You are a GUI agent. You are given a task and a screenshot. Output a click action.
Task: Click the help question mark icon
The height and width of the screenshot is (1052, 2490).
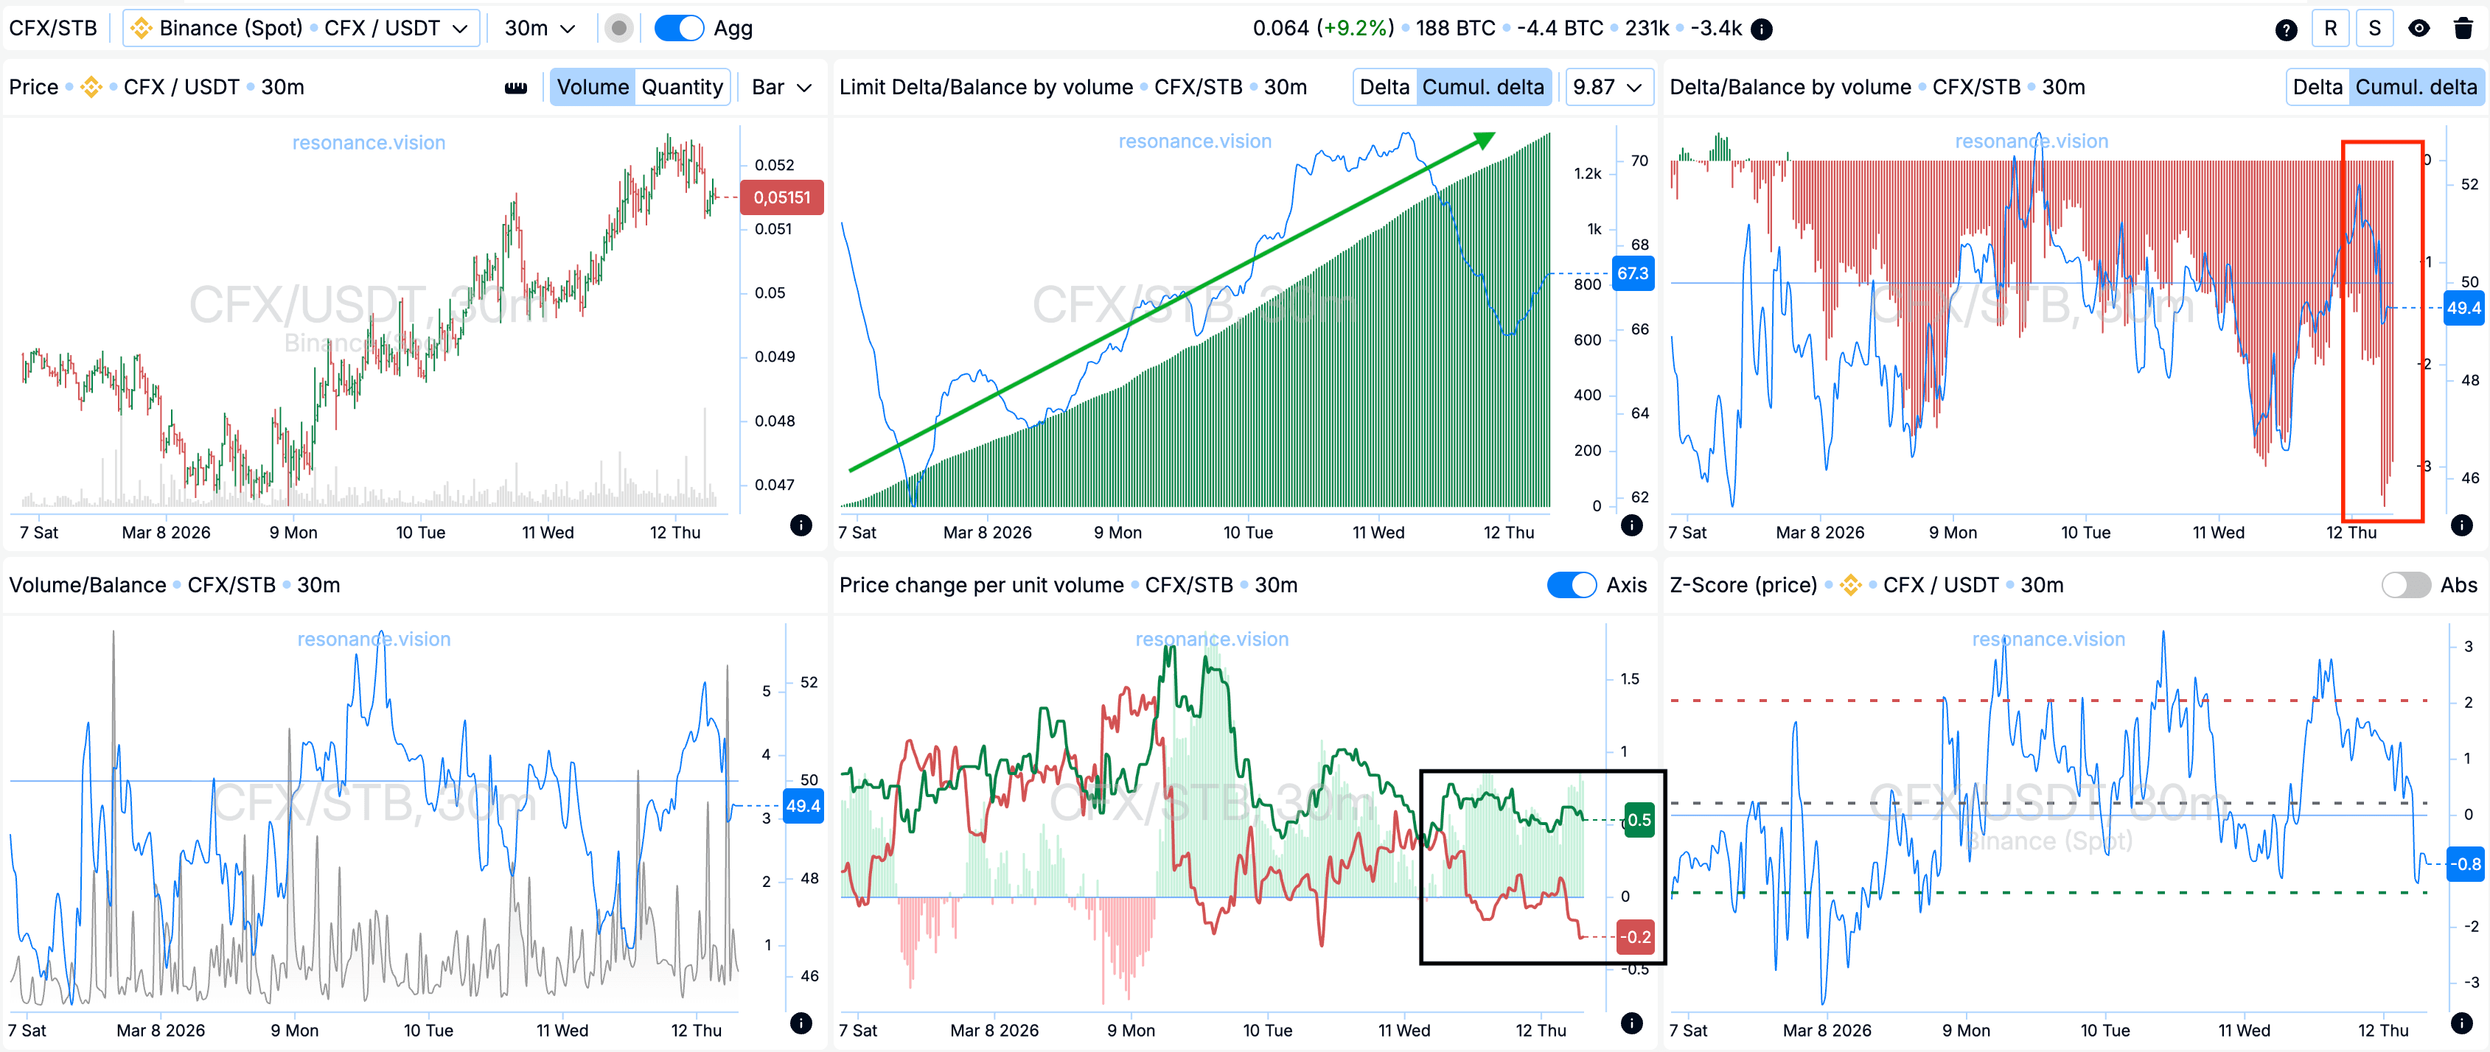[2286, 29]
